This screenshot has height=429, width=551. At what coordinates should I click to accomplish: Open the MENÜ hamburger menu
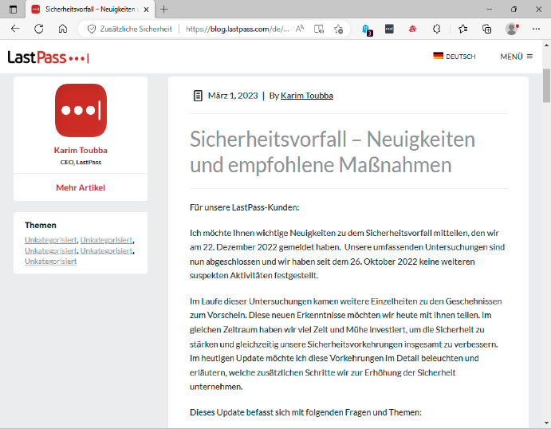(516, 56)
